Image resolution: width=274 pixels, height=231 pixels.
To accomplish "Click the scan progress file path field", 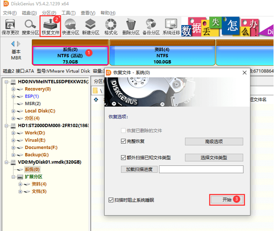I will click(201, 169).
